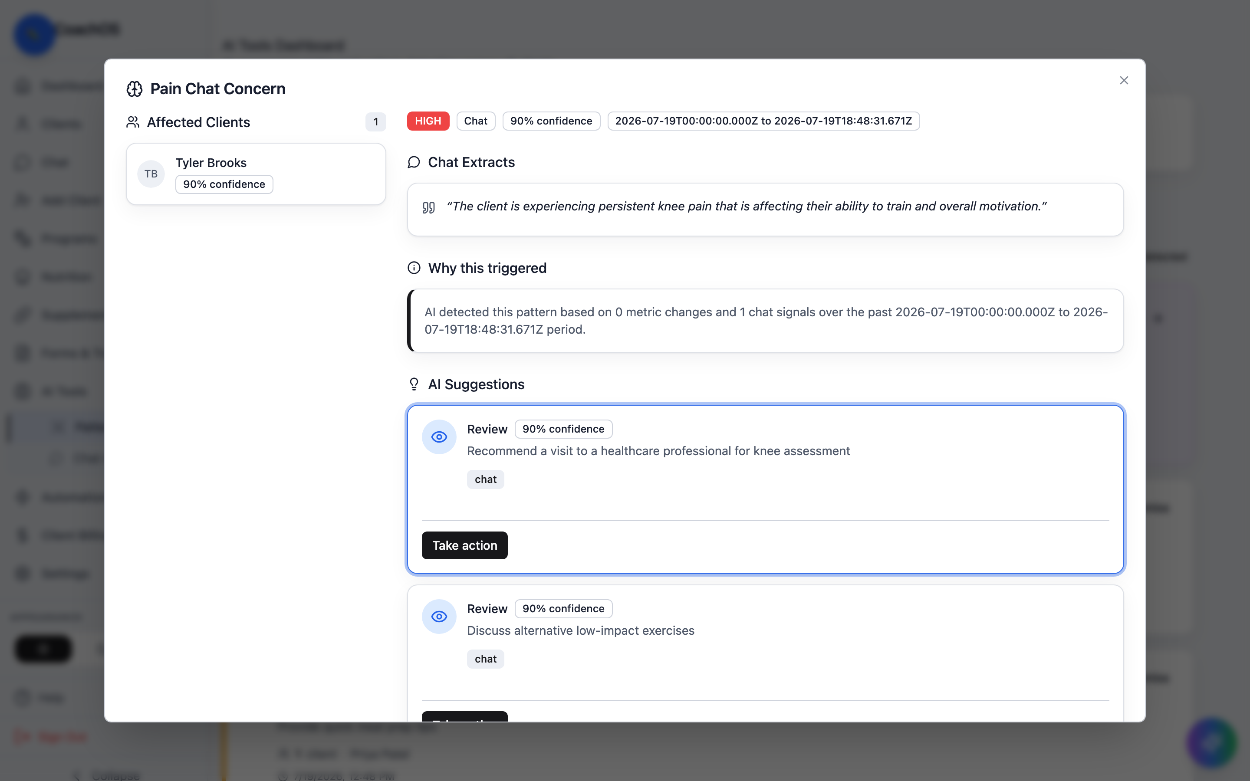1250x781 pixels.
Task: Click confidence badge on knee assessment suggestion
Action: pos(563,429)
